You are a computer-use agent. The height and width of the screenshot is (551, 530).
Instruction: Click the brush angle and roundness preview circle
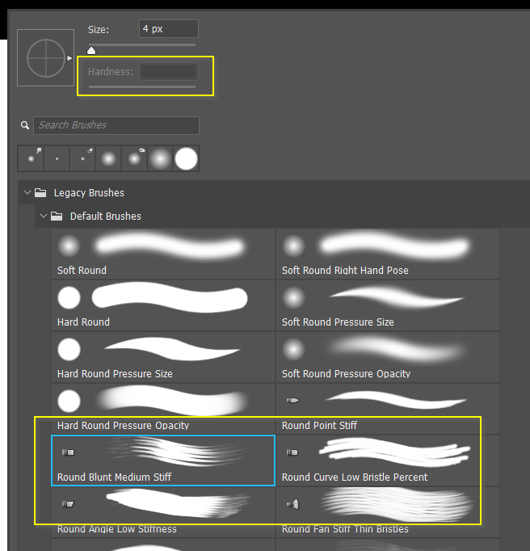coord(46,58)
